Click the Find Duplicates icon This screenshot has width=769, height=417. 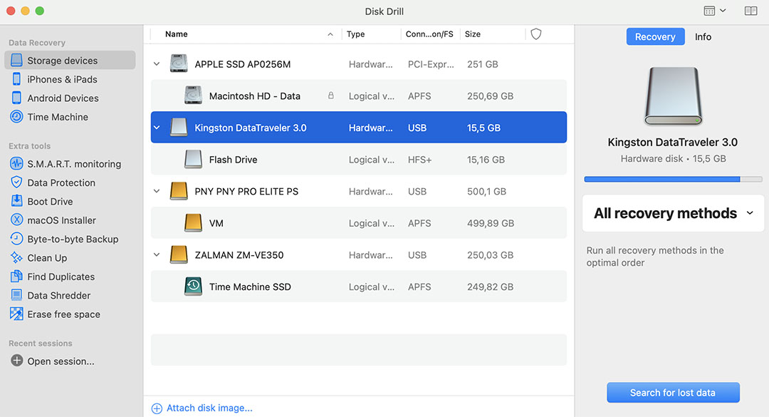tap(16, 276)
